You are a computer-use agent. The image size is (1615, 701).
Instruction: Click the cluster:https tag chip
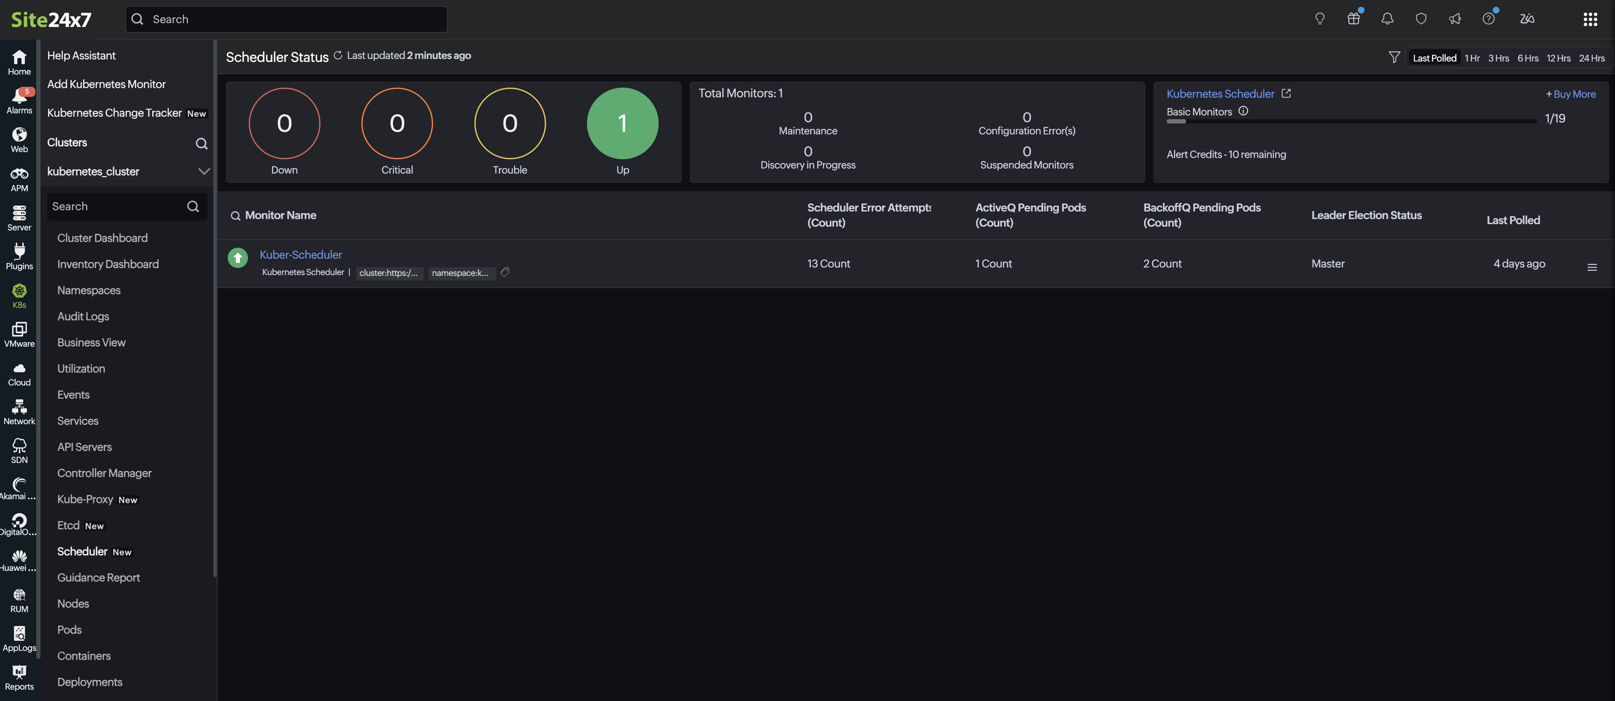click(x=389, y=273)
